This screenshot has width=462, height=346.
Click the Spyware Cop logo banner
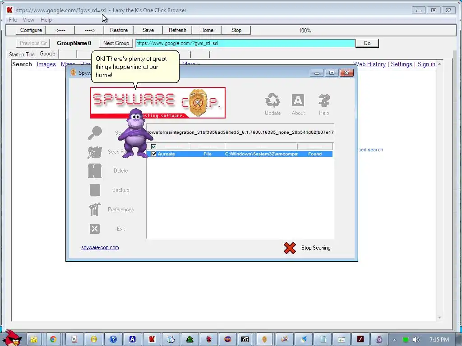tap(158, 103)
